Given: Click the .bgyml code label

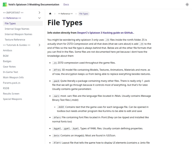Looking at the screenshot, I should tap(57, 129).
